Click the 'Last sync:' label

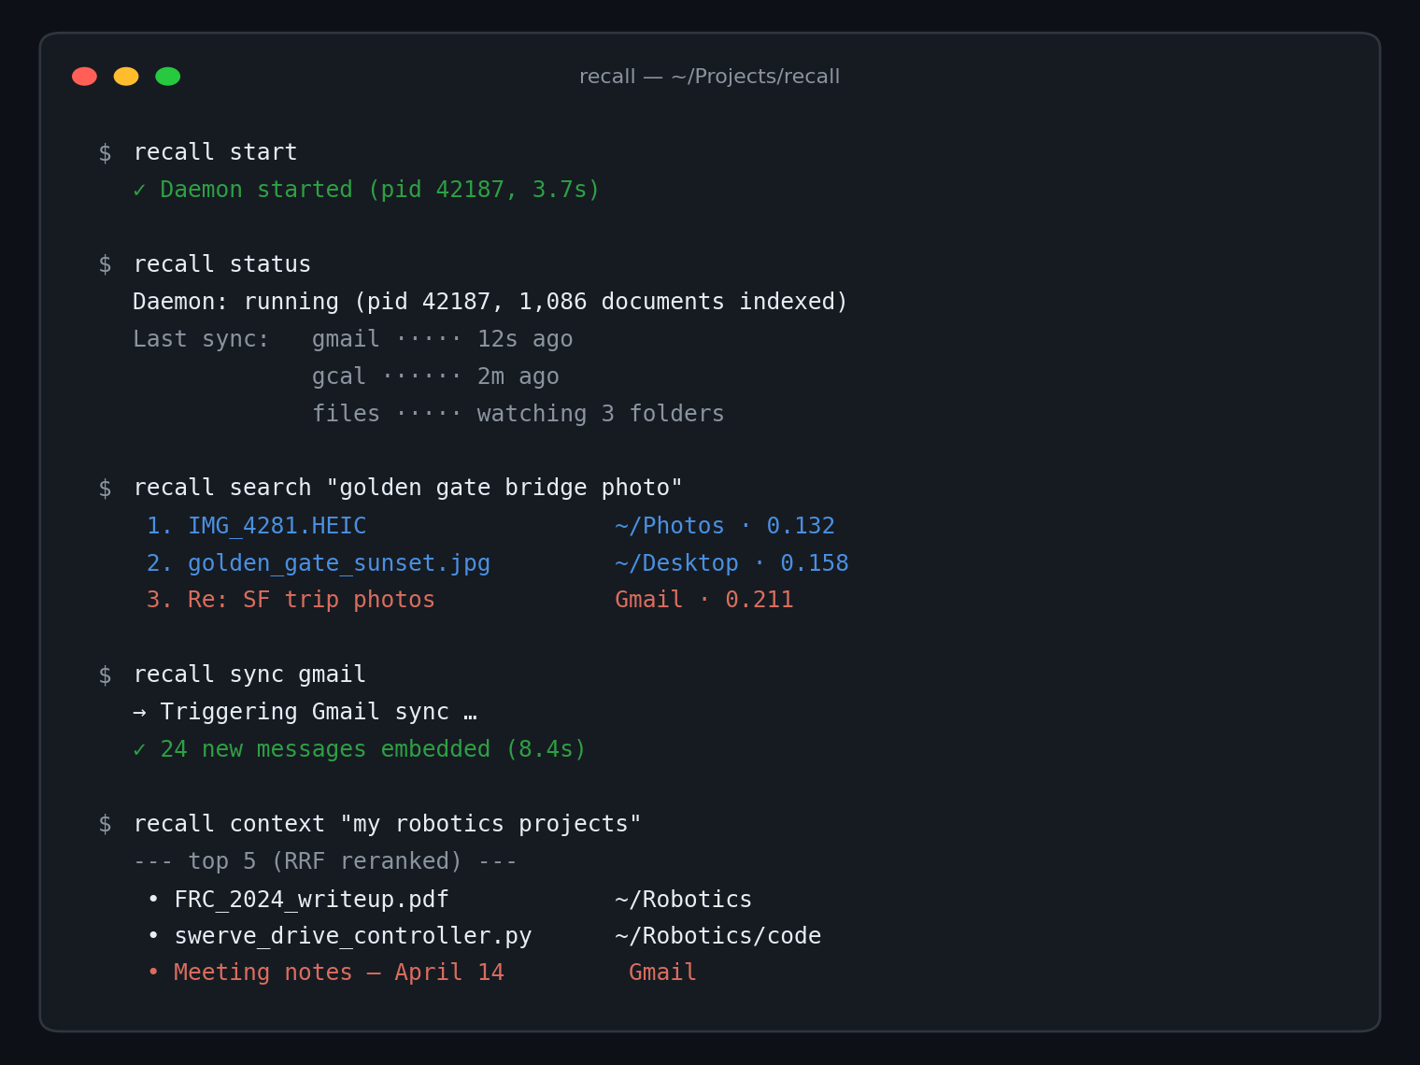click(201, 339)
